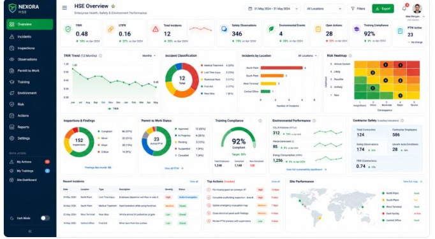Click the LTIFR bandage icon
This screenshot has width=435, height=239.
110,29
